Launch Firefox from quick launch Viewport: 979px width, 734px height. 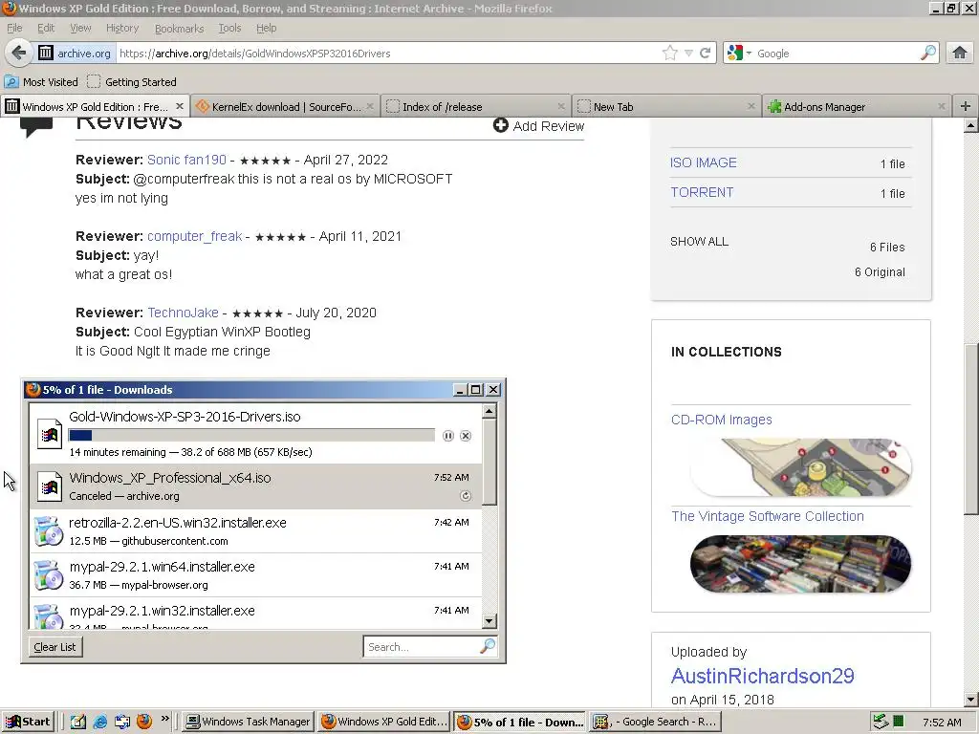144,722
